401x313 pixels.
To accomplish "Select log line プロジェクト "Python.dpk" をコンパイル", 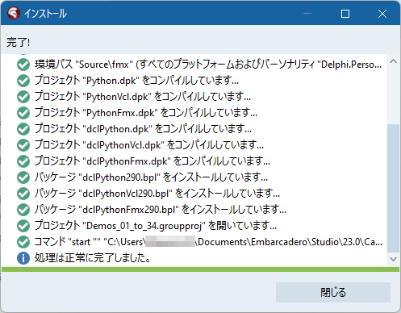I will [x=136, y=81].
